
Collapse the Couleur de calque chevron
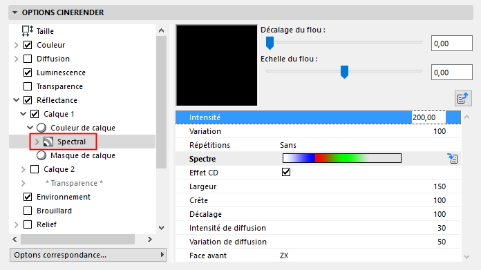(30, 128)
